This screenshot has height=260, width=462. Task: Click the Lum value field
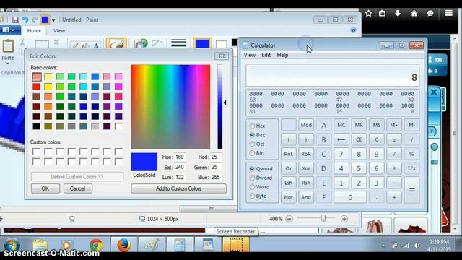click(x=180, y=177)
